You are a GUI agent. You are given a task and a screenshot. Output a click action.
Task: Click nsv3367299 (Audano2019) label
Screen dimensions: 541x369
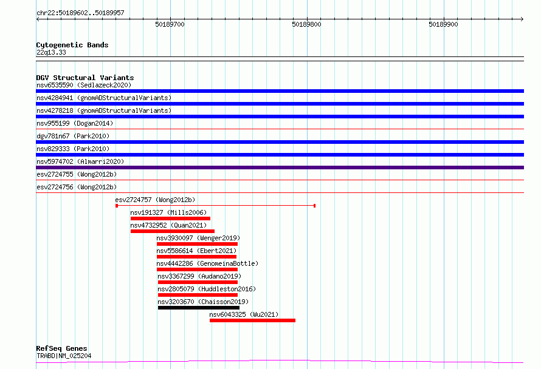pos(199,276)
